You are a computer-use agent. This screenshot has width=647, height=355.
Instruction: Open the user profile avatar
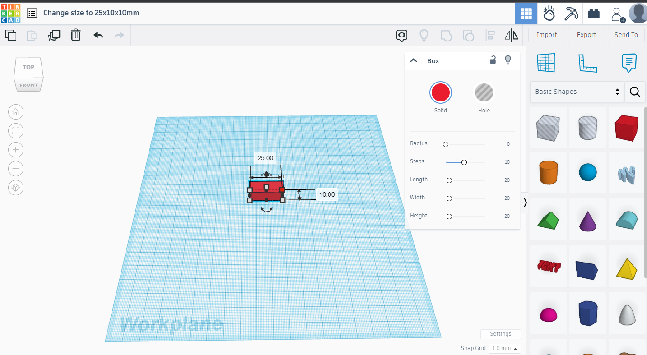[x=638, y=14]
